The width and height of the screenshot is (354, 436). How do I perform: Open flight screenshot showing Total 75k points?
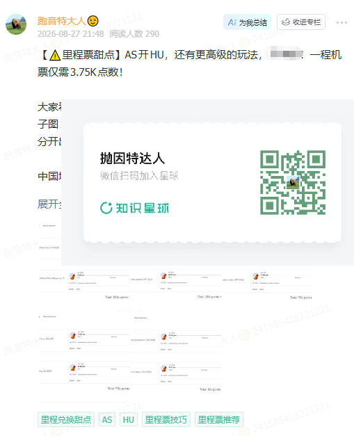point(267,284)
